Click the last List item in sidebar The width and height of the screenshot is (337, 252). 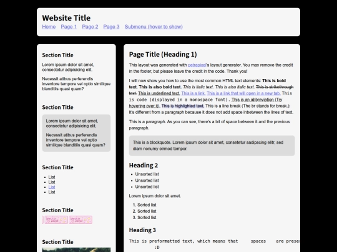pos(52,192)
